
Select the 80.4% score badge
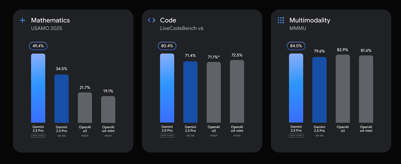click(167, 46)
